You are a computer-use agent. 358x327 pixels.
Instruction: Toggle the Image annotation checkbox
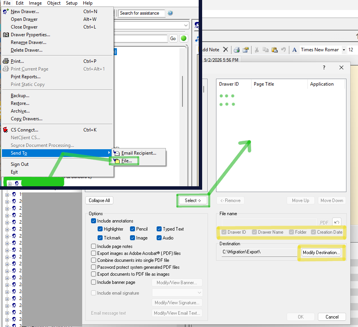[x=132, y=238]
